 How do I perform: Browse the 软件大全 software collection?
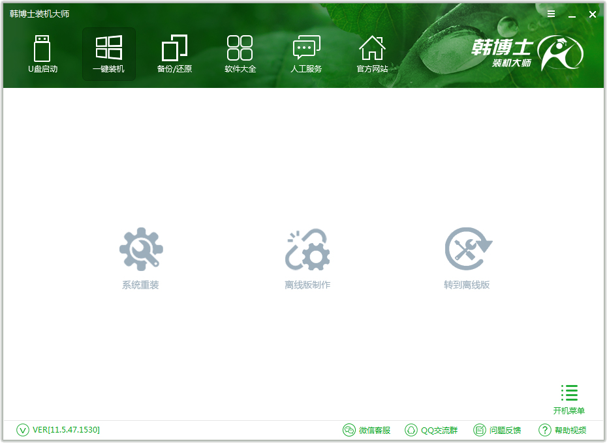point(239,53)
